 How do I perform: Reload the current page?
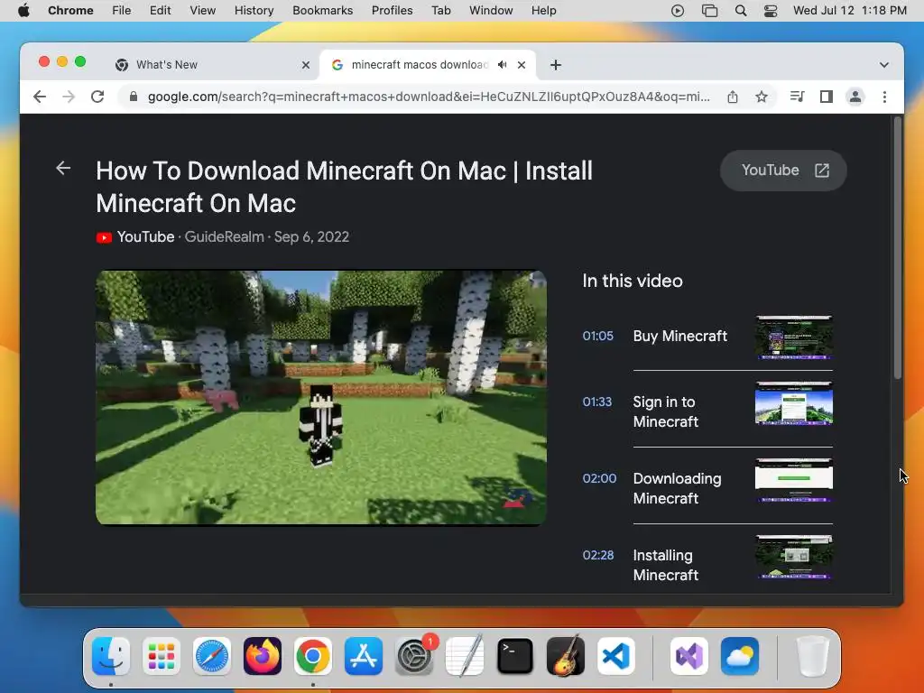(97, 97)
